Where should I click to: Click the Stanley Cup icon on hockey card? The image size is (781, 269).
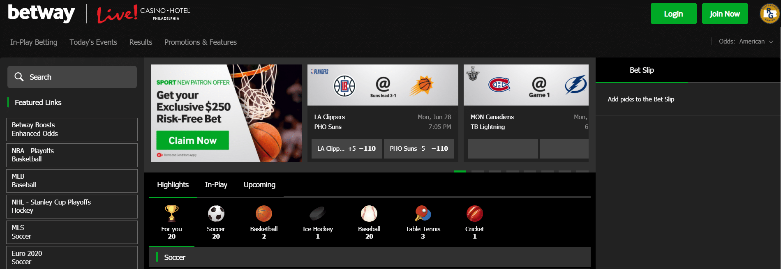[473, 74]
